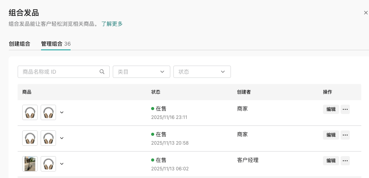Click 编辑 for the 2025/11/13 20:58 row

[331, 135]
